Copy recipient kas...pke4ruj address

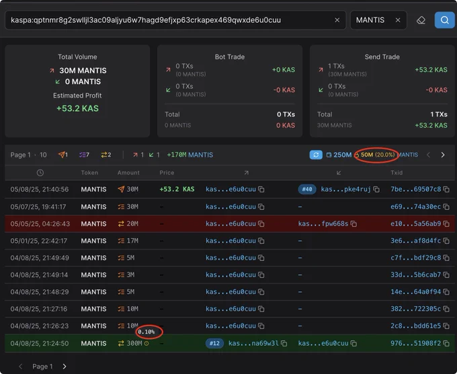(376, 190)
